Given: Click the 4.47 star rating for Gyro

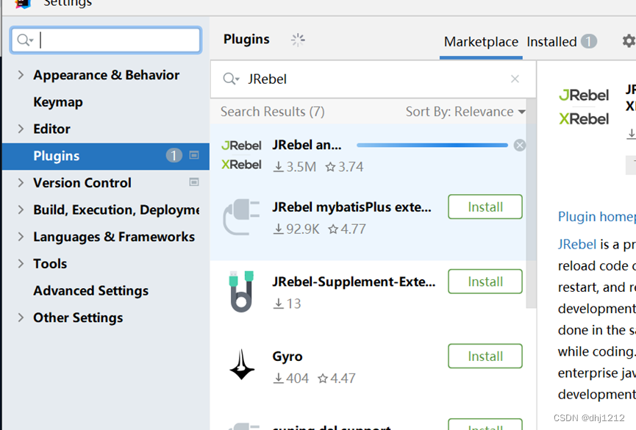Looking at the screenshot, I should coord(337,379).
